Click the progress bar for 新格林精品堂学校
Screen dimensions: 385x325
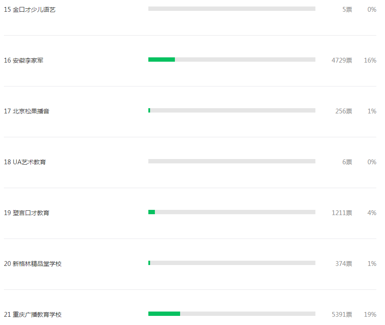point(232,263)
